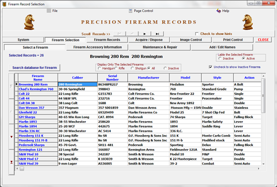Click Search database for Firearm button
The width and height of the screenshot is (277, 187).
[34, 68]
